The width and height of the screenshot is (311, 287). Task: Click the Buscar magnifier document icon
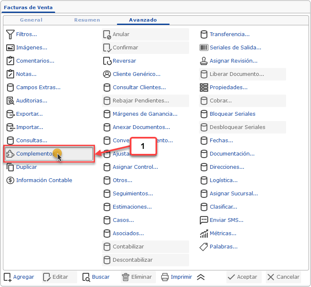pos(86,277)
